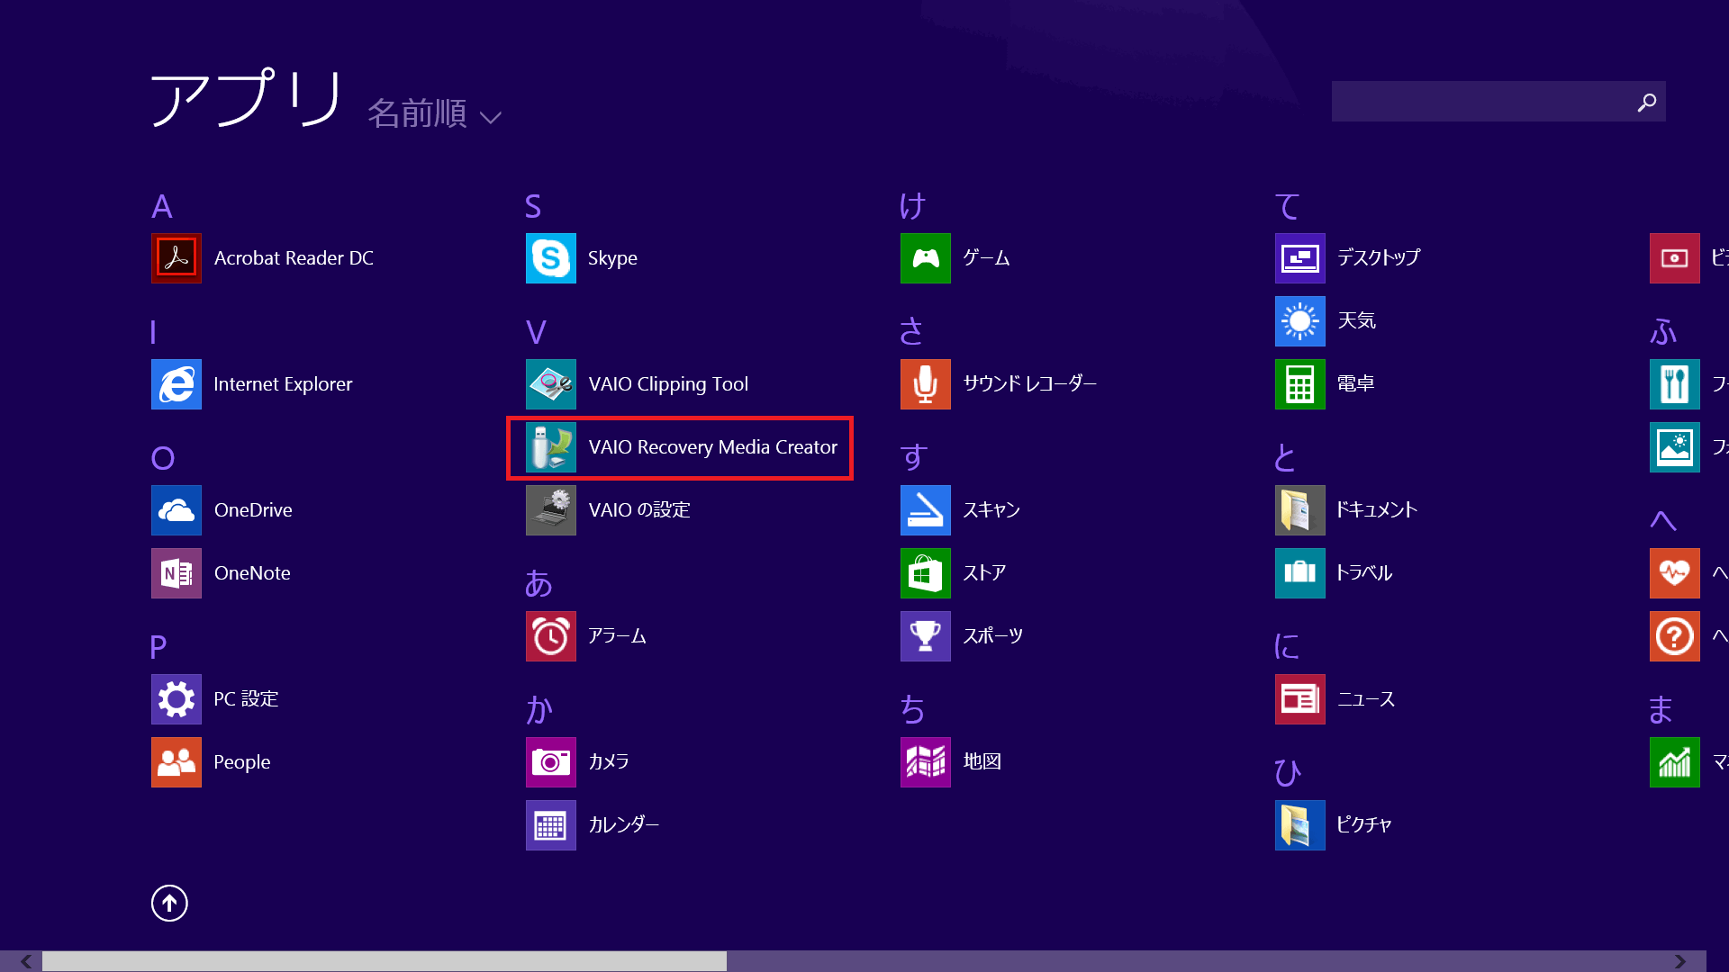Open the heart health app icon
This screenshot has width=1729, height=972.
[x=1675, y=573]
